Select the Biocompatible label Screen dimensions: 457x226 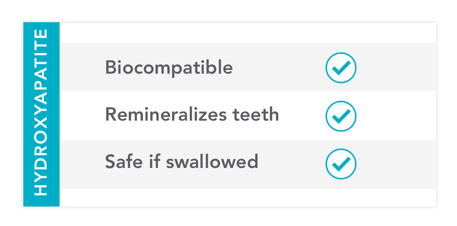tap(169, 68)
